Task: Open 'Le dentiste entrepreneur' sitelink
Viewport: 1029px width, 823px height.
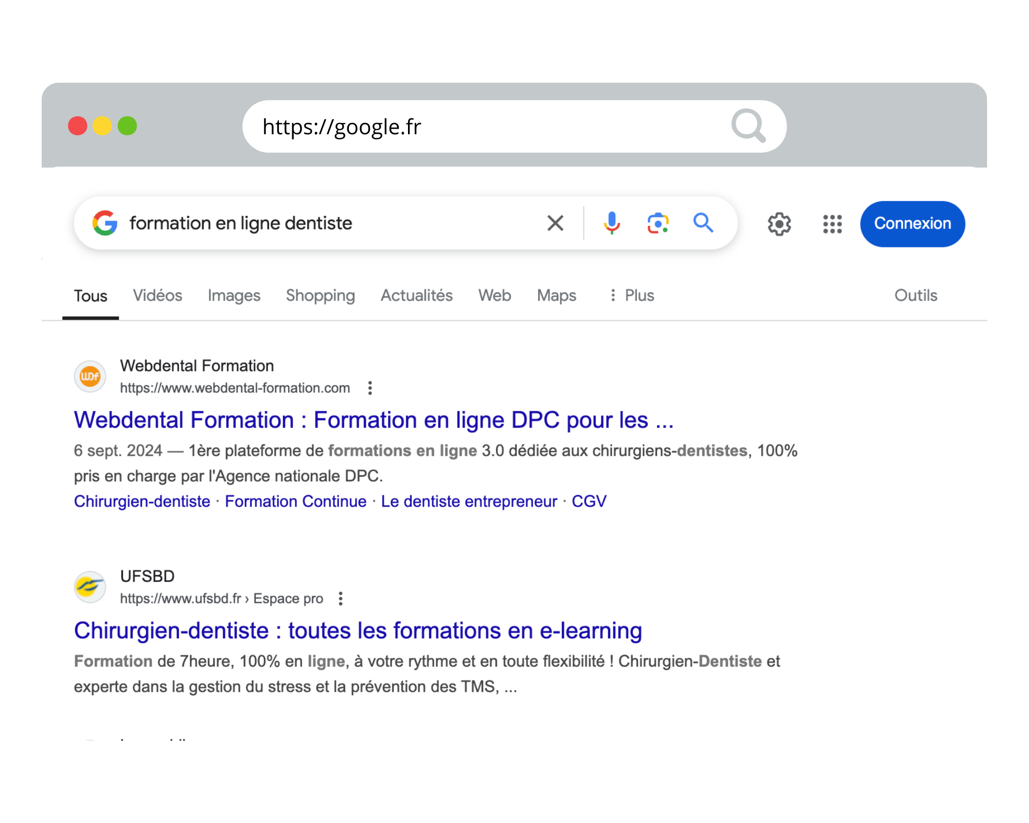Action: [x=469, y=501]
